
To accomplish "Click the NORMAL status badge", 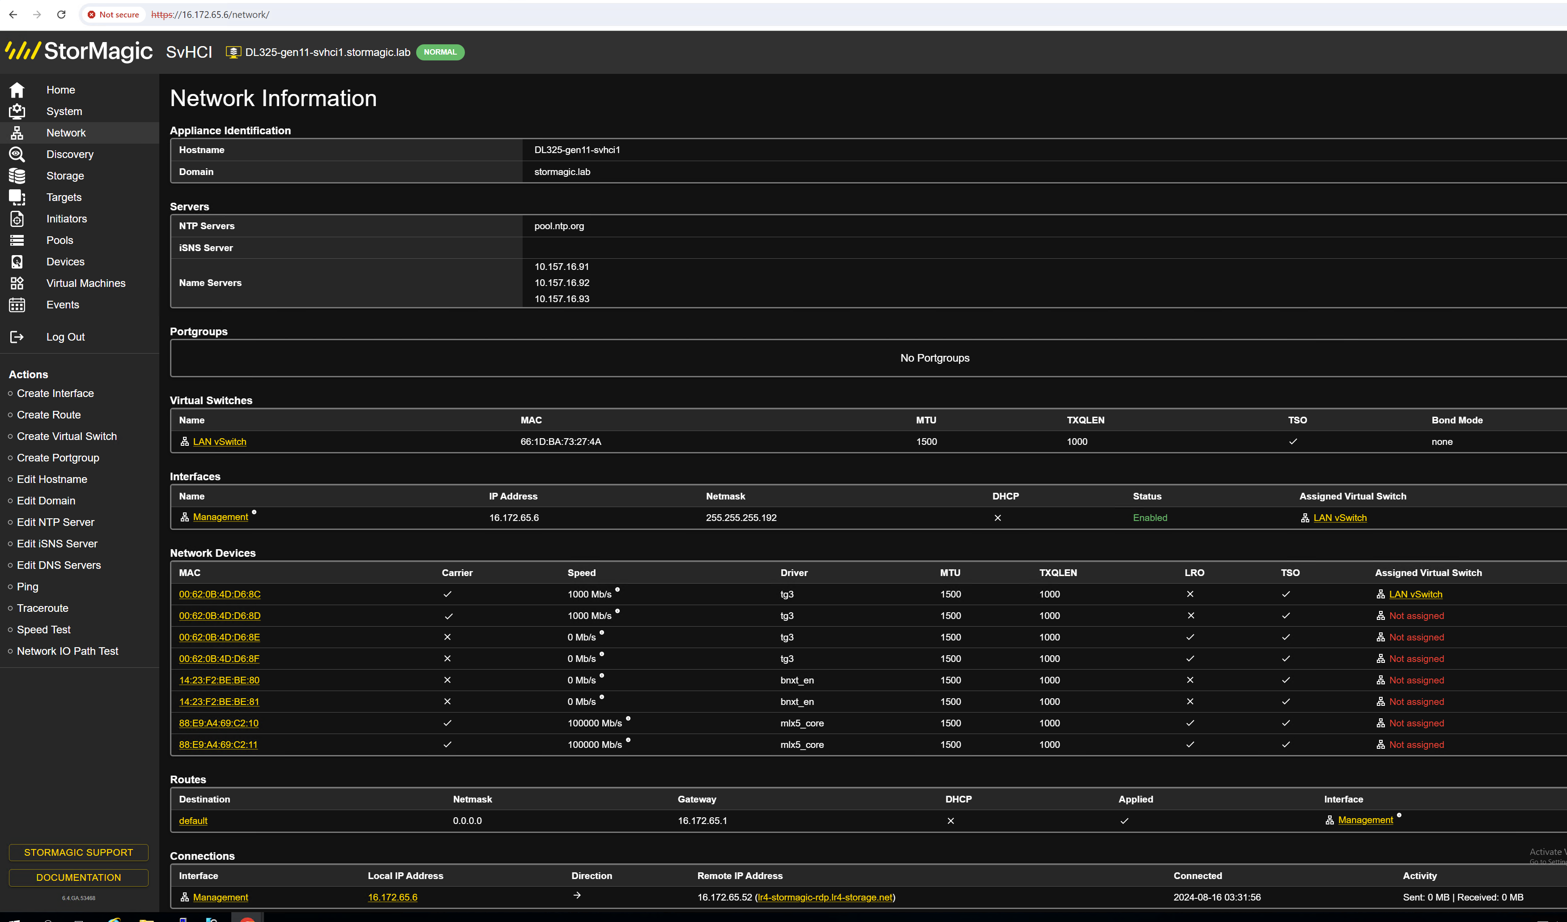I will click(x=440, y=52).
